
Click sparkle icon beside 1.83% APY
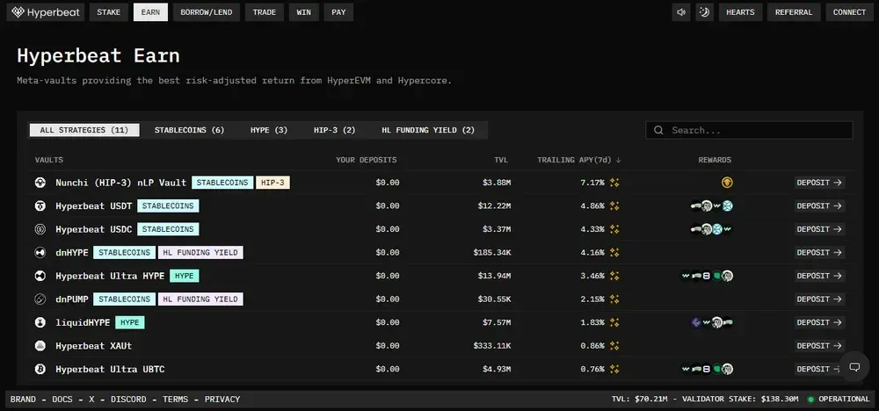pos(614,322)
